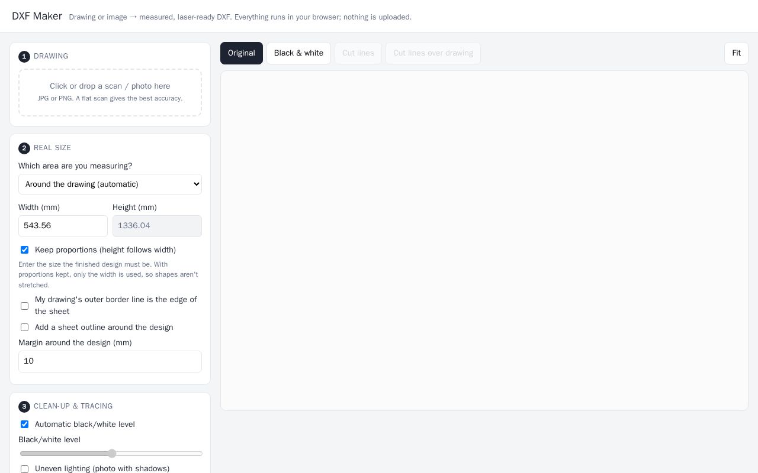
Task: Click the empty preview canvas area
Action: coord(484,241)
